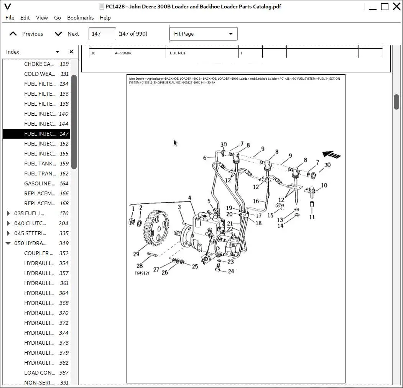Select FUEL INJEC... page 140 entry
This screenshot has height=388, width=403.
click(36, 114)
